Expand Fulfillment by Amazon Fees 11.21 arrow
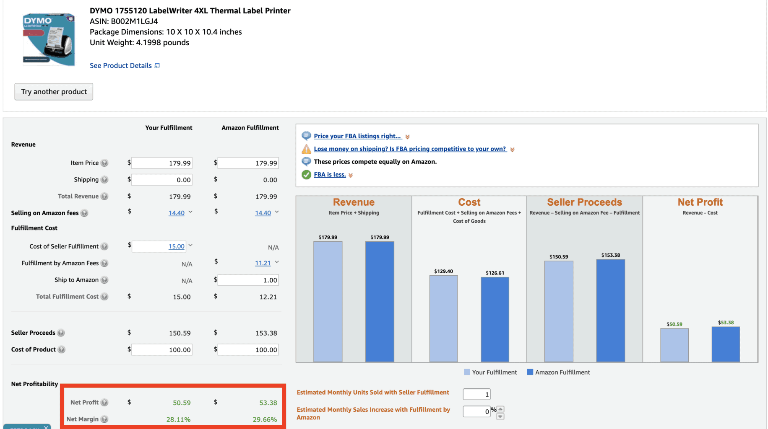The width and height of the screenshot is (768, 429). [x=277, y=262]
